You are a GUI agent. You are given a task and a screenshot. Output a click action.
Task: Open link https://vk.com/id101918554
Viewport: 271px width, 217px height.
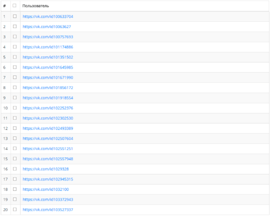(x=48, y=98)
